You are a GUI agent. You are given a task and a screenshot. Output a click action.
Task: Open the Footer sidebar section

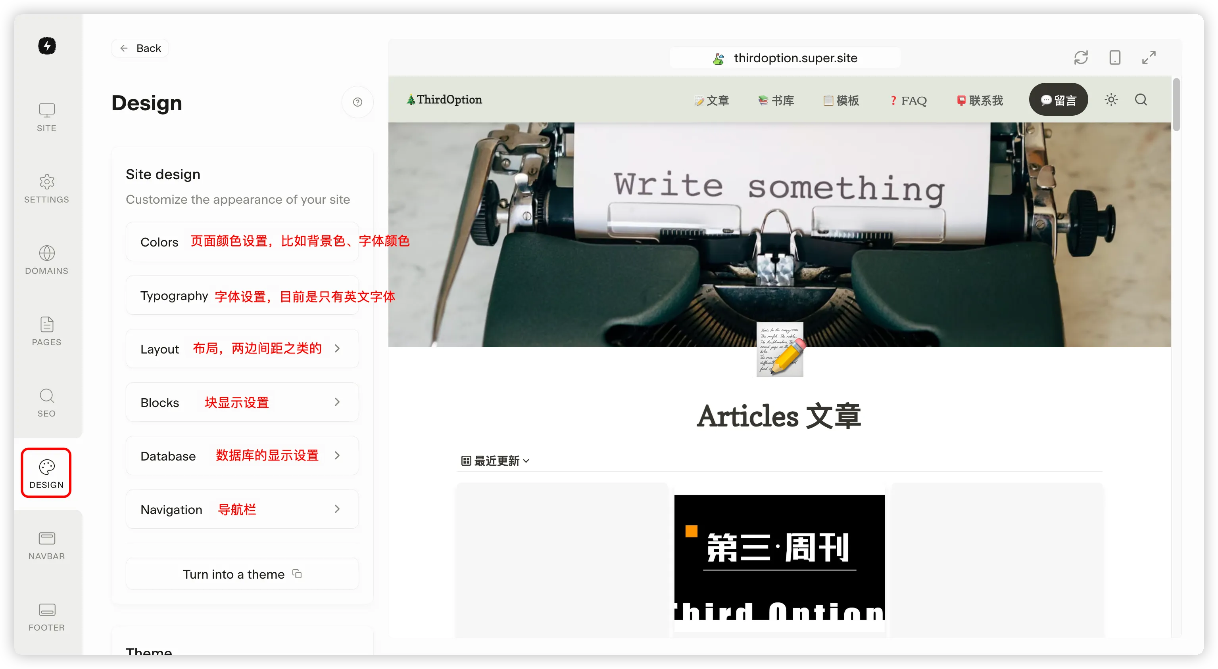tap(46, 617)
